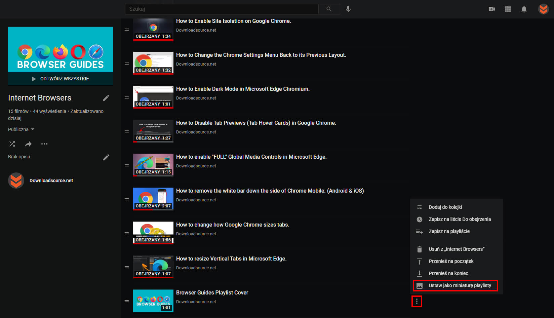This screenshot has height=318, width=554.
Task: Open Disable Tab Previews video title
Action: pos(256,123)
